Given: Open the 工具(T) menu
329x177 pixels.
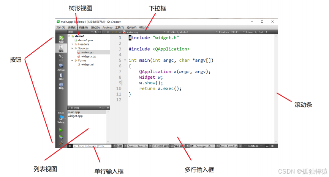Looking at the screenshot, I should [x=119, y=27].
